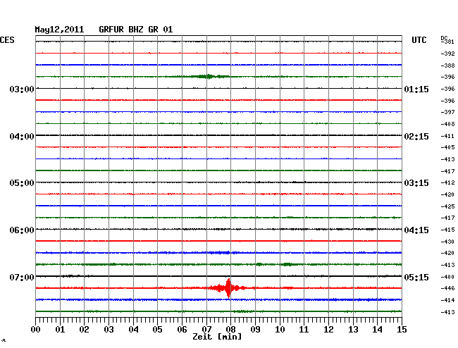Click minute tick label 15 on x-axis
Viewport: 458px width, 348px height.
coord(402,329)
